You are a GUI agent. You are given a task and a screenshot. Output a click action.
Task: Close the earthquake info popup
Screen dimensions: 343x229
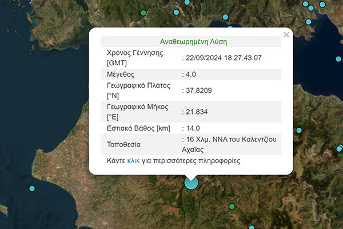tap(286, 34)
